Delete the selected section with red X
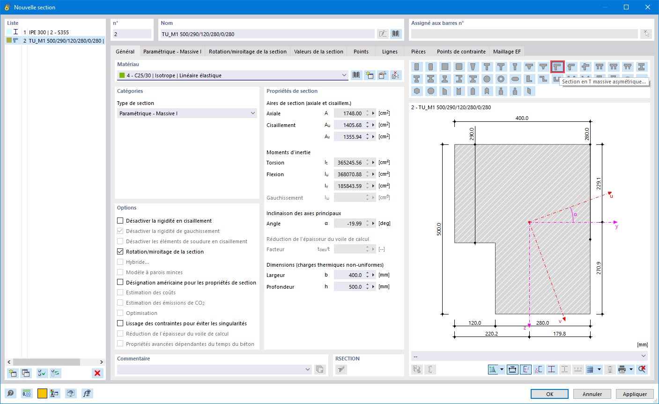The image size is (659, 404). pyautogui.click(x=97, y=373)
